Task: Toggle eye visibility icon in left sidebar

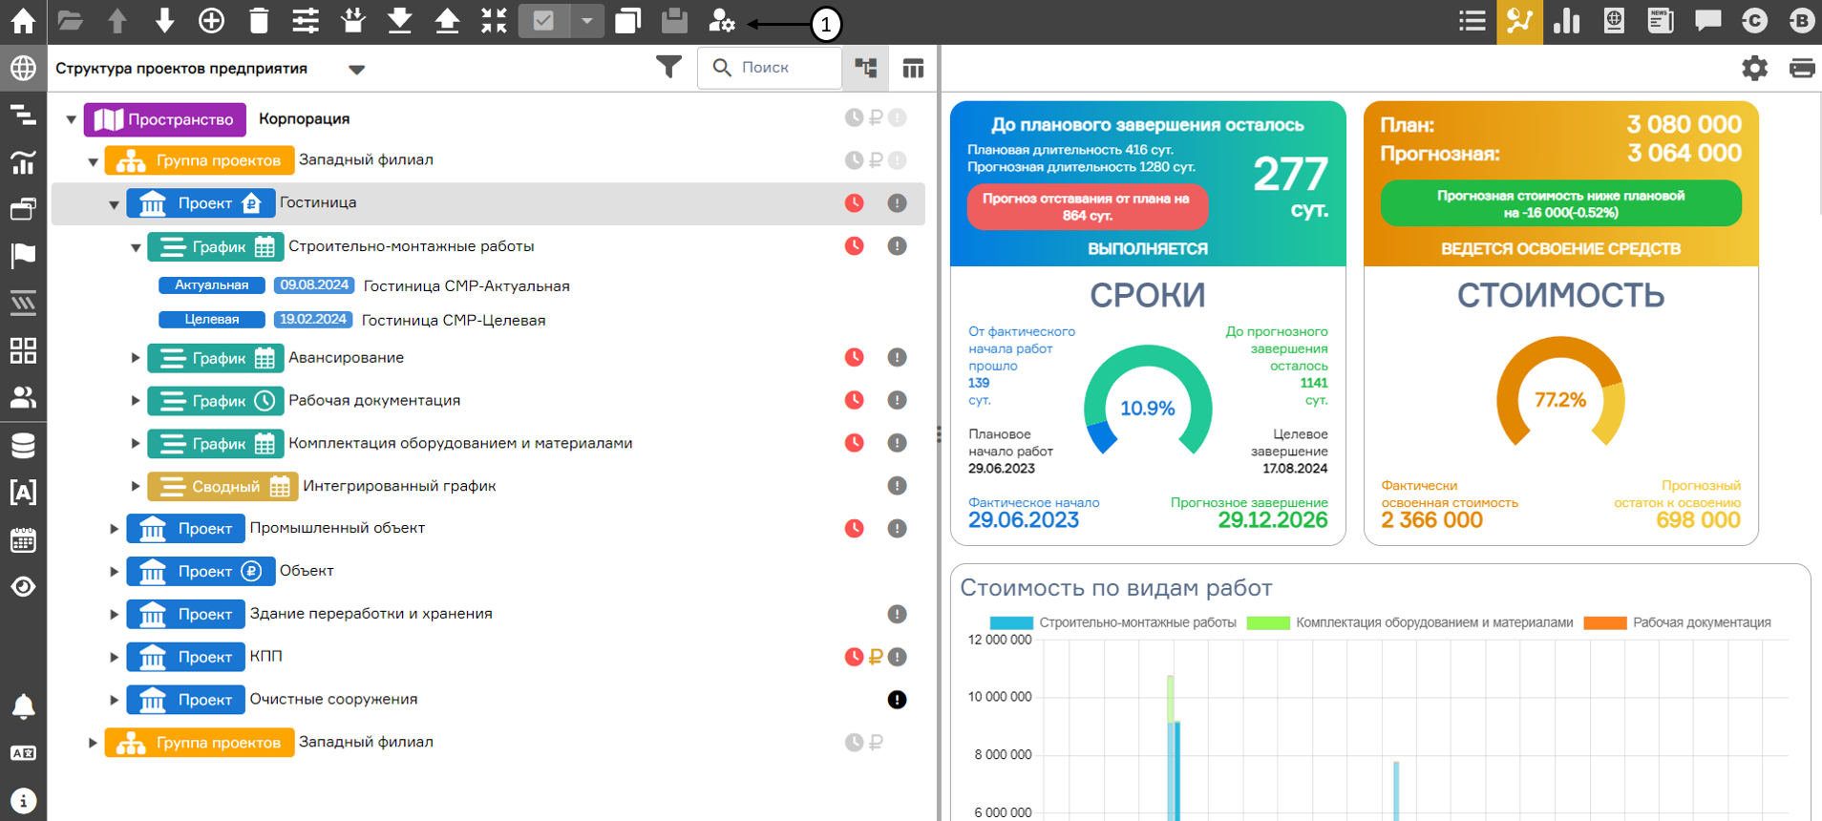Action: [23, 586]
